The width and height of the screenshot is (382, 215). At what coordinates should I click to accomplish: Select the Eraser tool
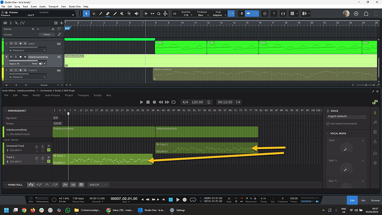coord(108,14)
